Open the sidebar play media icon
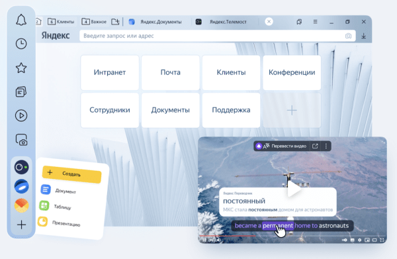This screenshot has width=397, height=259. click(21, 115)
